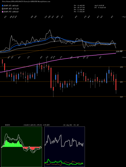This screenshot has width=126, height=167.
Task: Open the green MACD histogram panel
Action: coord(21,147)
